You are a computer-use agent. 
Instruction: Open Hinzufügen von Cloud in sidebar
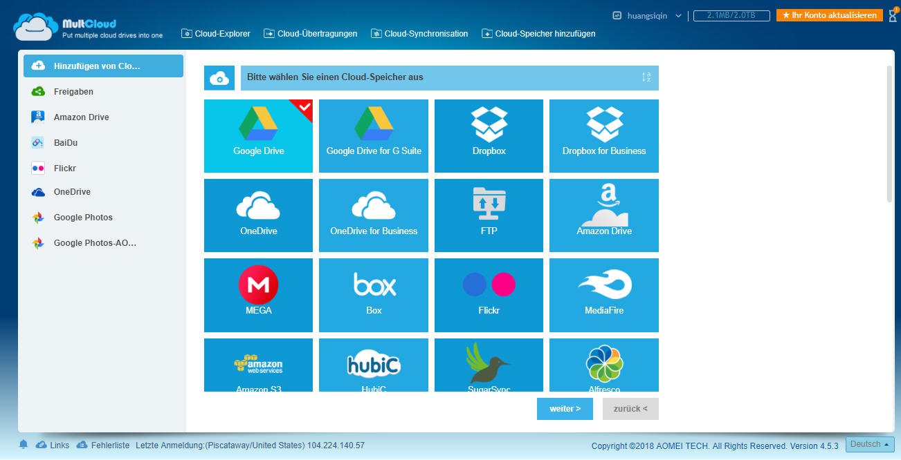104,66
